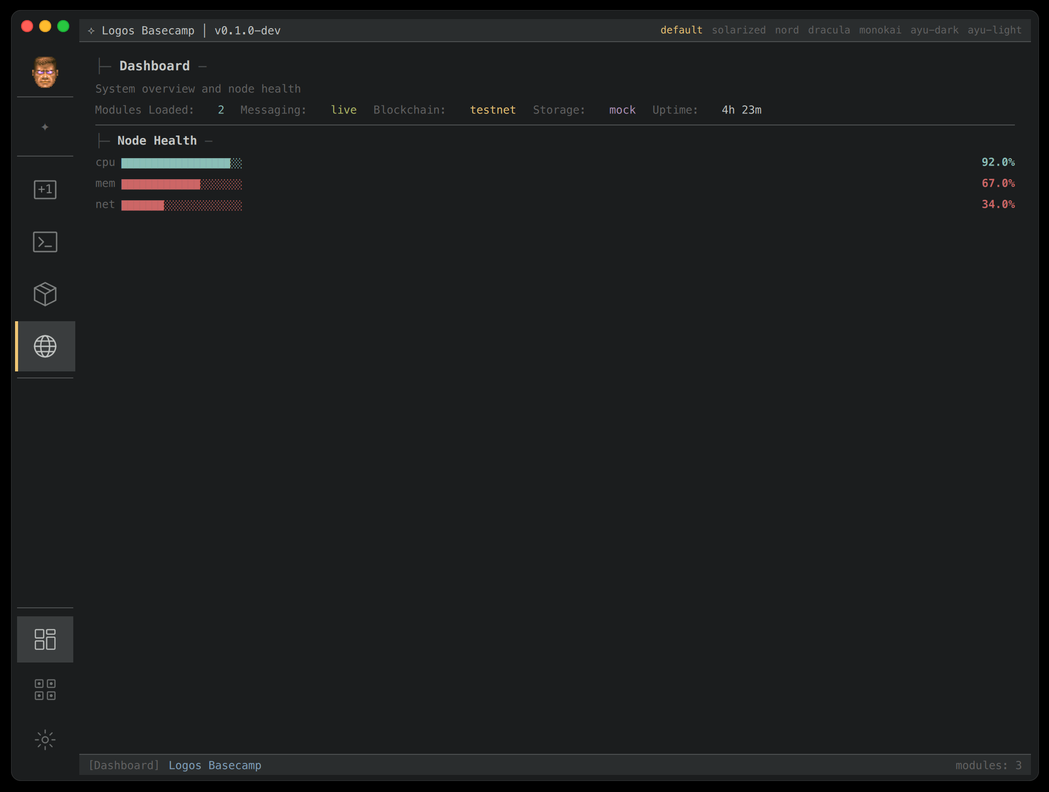Click the sparkle star sidebar icon
This screenshot has width=1049, height=792.
coord(45,127)
